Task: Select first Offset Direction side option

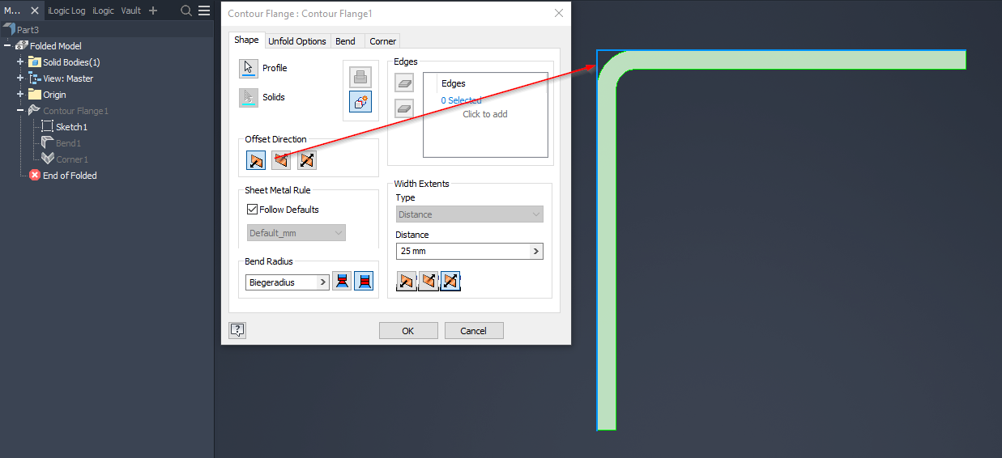Action: 256,160
